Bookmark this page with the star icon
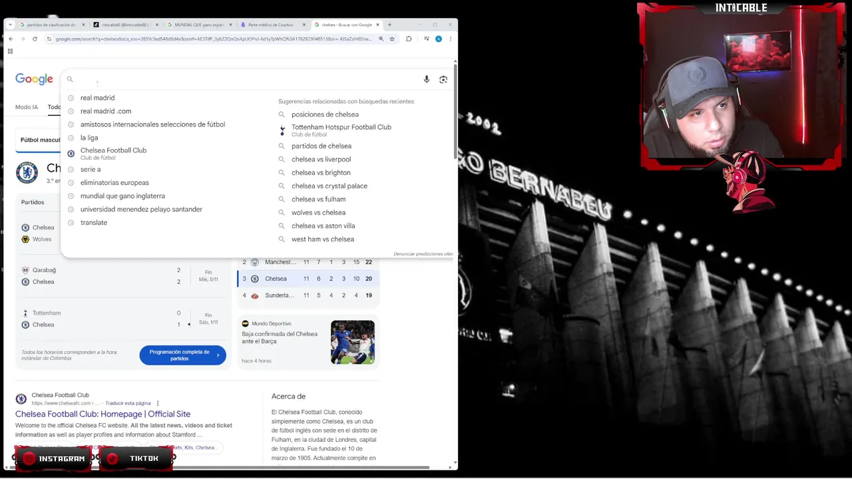The height and width of the screenshot is (479, 852). [x=392, y=39]
